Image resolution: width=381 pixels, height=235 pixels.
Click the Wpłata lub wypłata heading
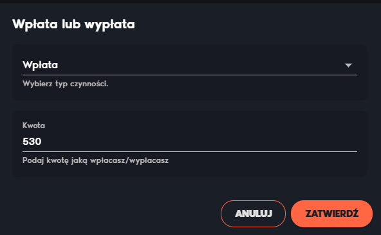[x=73, y=24]
